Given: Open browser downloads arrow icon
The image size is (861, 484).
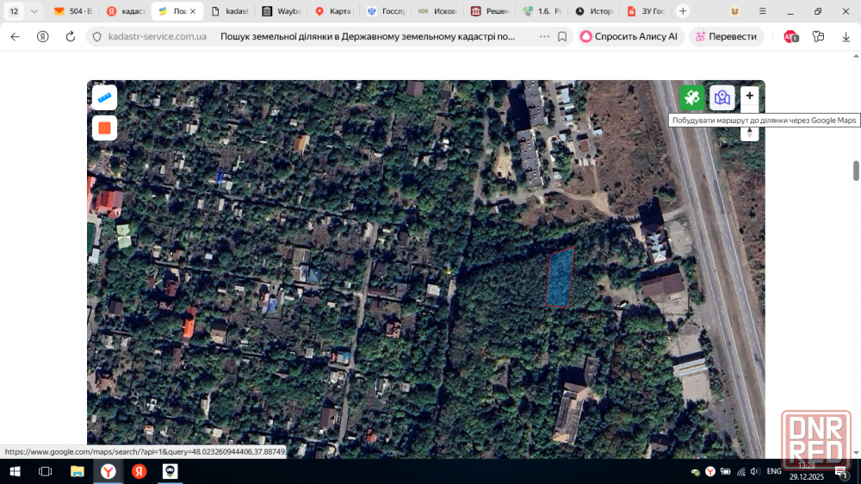Looking at the screenshot, I should (x=846, y=37).
